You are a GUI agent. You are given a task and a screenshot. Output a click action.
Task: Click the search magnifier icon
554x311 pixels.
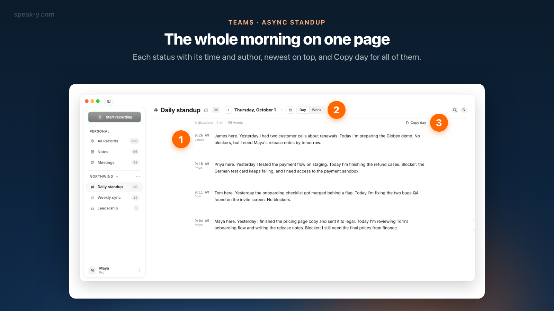(x=455, y=110)
